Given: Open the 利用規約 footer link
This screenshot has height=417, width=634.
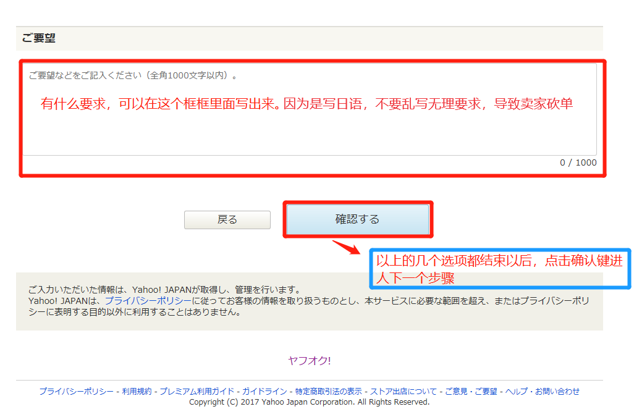Looking at the screenshot, I should click(137, 391).
